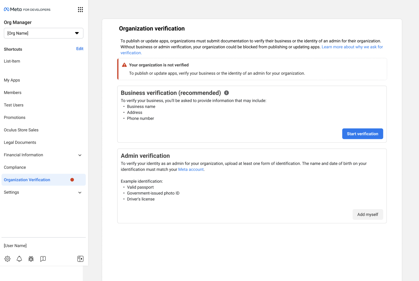Select Organization Verification in sidebar
419x281 pixels.
tap(27, 180)
